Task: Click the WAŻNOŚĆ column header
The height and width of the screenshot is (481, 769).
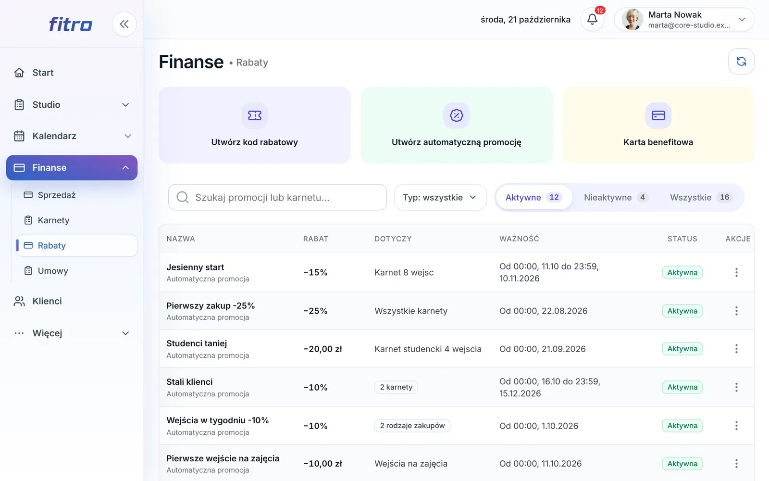Action: 519,239
